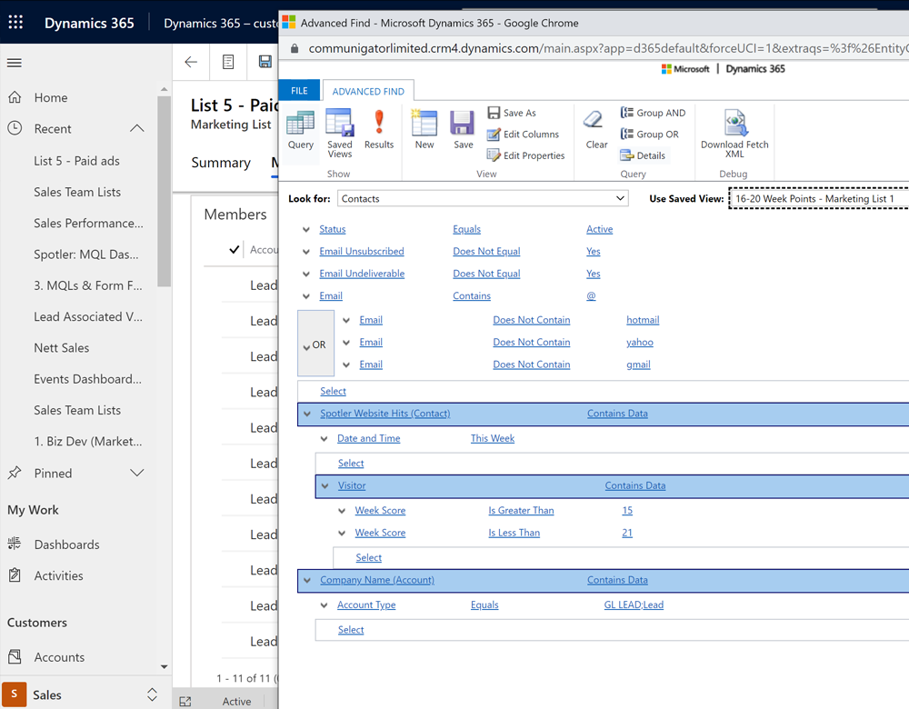909x709 pixels.
Task: Create a New view from the ribbon
Action: (x=425, y=130)
